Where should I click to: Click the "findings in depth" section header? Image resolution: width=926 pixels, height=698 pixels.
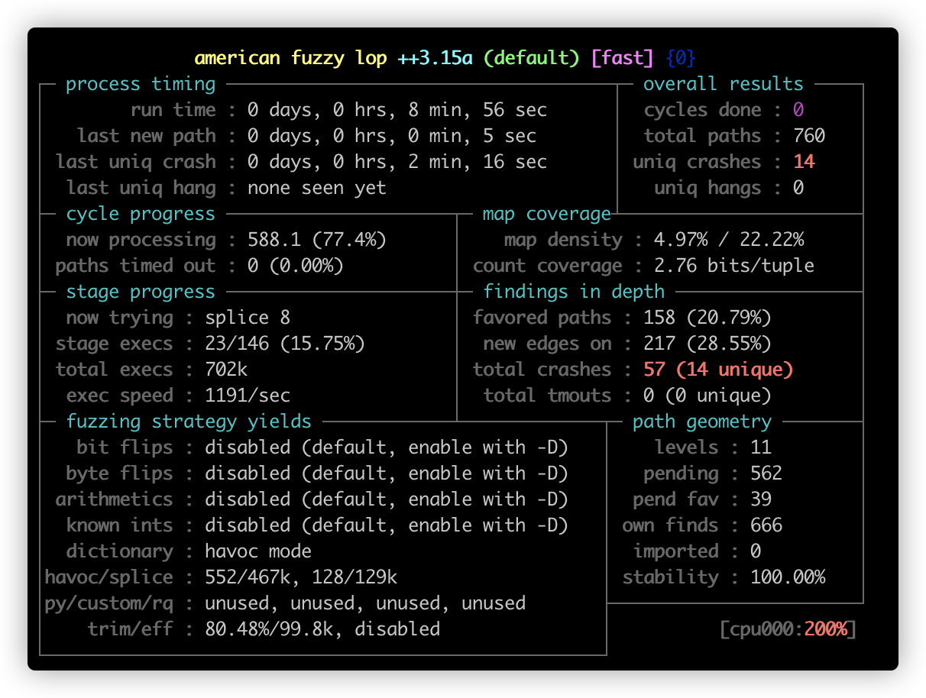(x=574, y=292)
